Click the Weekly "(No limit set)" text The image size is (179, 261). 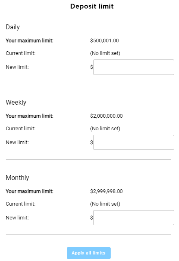pyautogui.click(x=105, y=129)
